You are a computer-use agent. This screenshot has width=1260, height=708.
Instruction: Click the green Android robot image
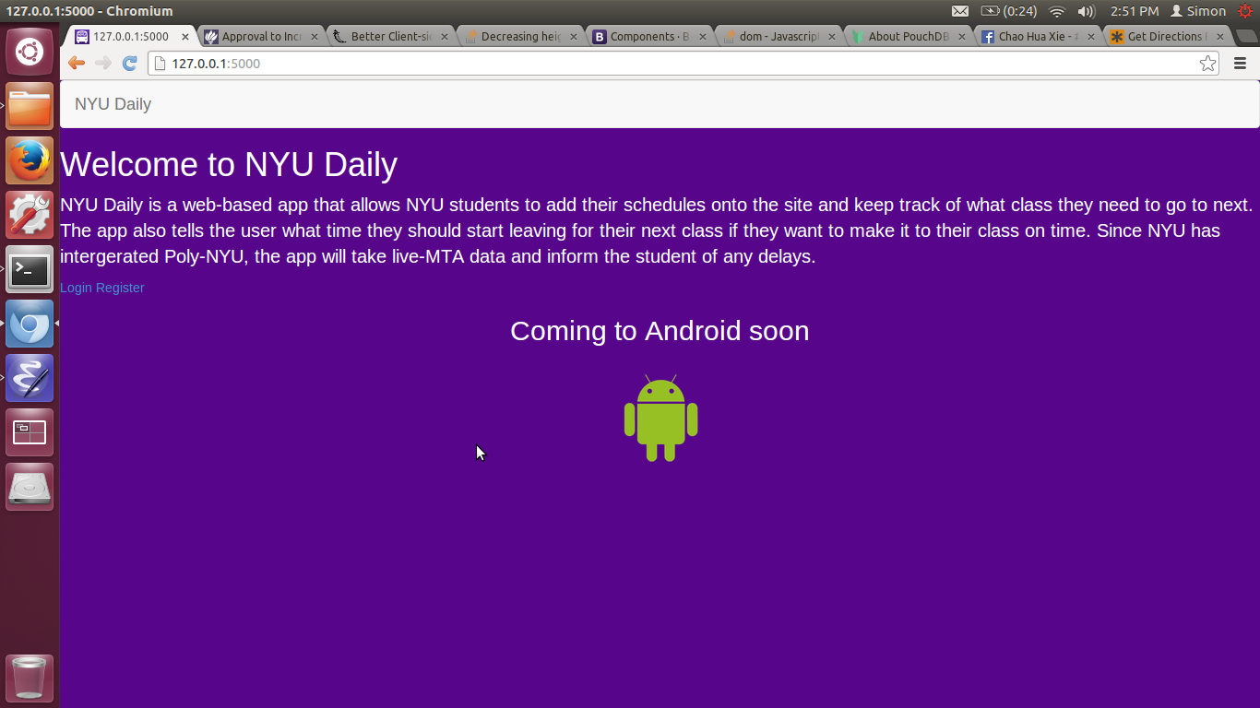point(660,418)
